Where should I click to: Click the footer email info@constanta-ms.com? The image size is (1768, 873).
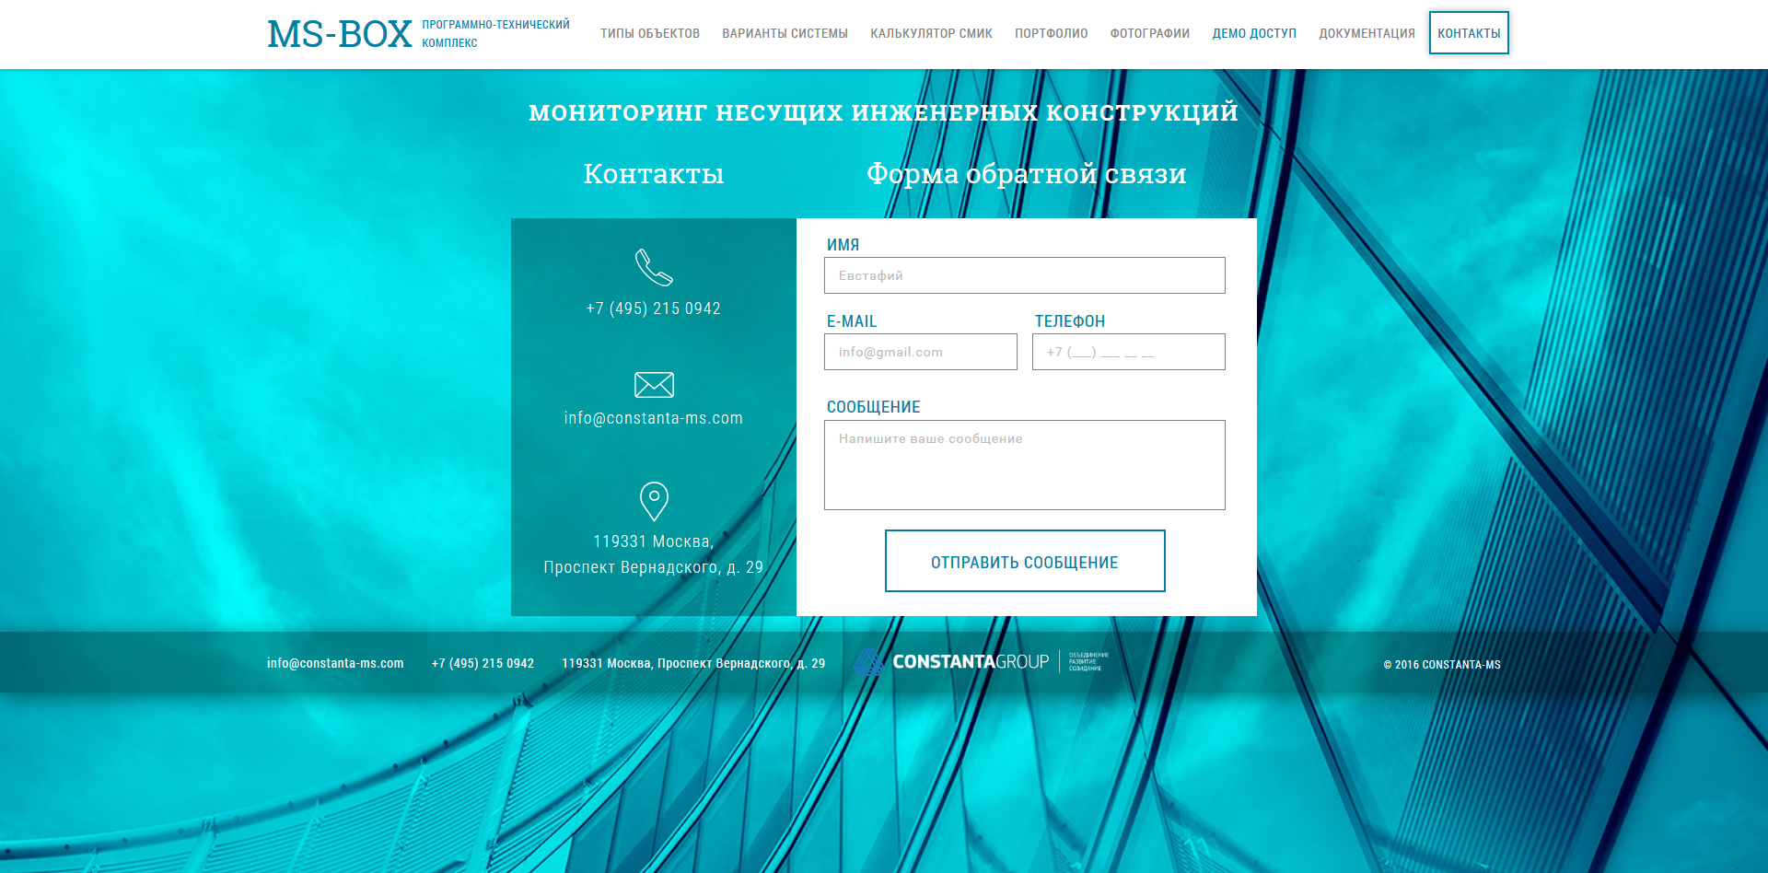[335, 663]
